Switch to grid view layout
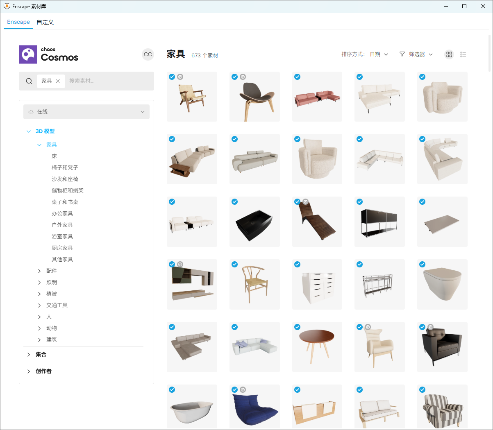493x430 pixels. click(449, 54)
